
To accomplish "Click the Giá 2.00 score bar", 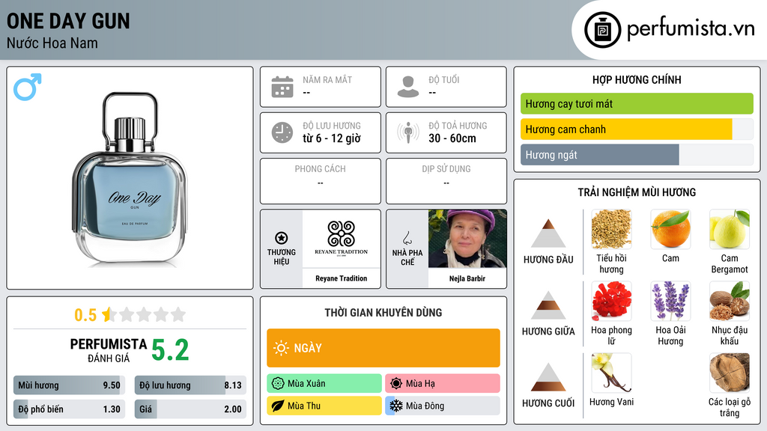I will point(190,409).
